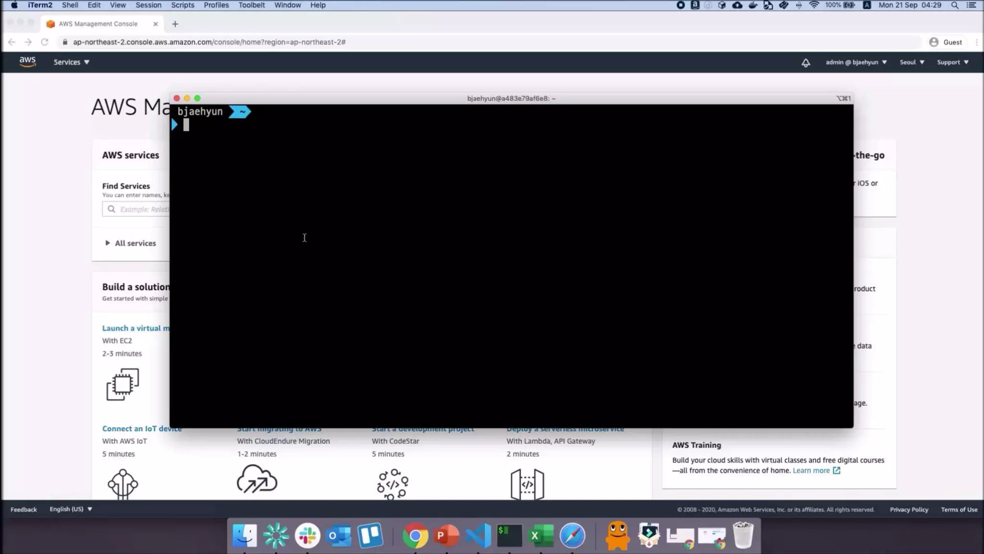
Task: Click the Launch virtual machine EC2 icon
Action: point(123,384)
